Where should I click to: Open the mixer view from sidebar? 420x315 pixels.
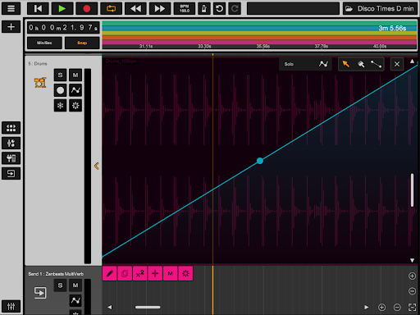click(11, 306)
